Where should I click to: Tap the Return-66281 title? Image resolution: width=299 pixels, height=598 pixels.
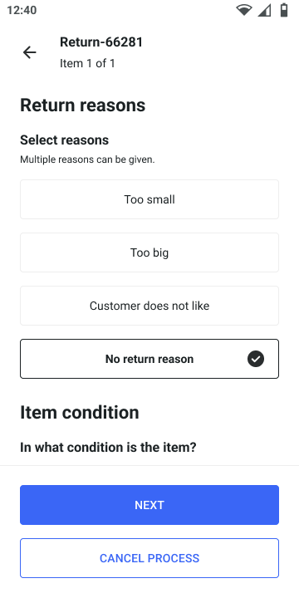(x=101, y=42)
